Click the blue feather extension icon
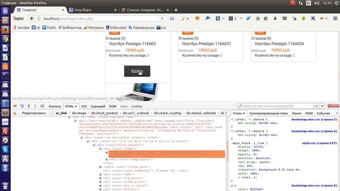Image resolution: width=340 pixels, height=191 pixels. pos(248,19)
